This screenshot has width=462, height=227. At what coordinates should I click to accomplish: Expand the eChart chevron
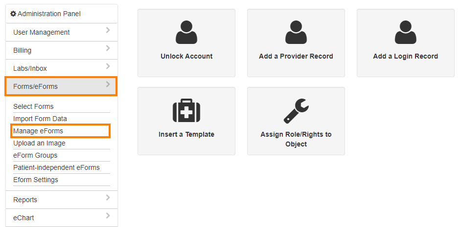pos(108,216)
